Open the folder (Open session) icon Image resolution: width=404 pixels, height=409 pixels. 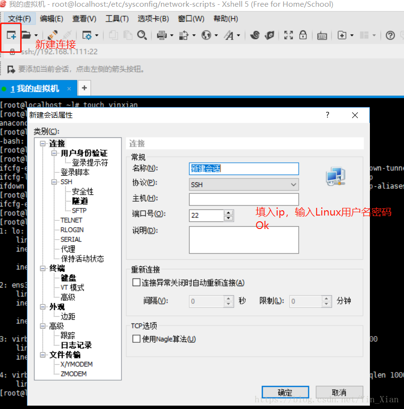[26, 35]
